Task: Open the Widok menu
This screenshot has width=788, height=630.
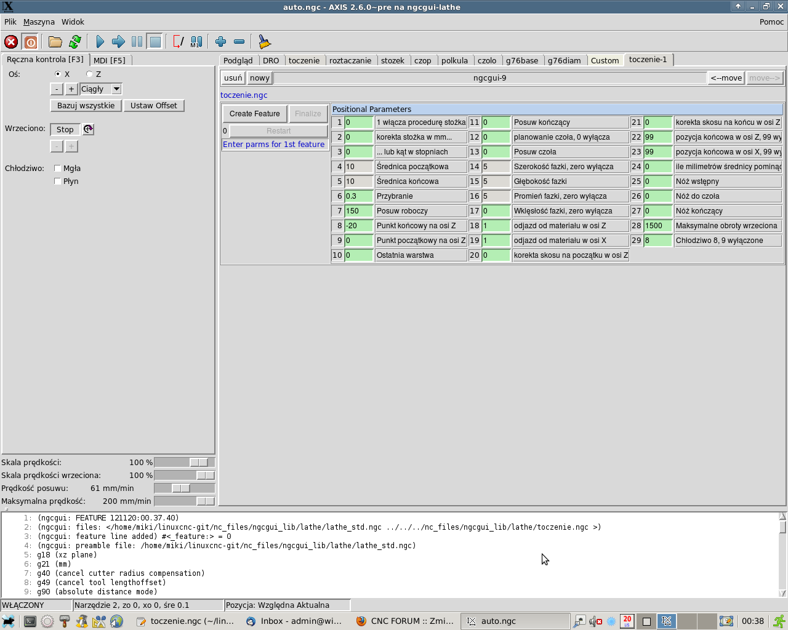Action: (x=73, y=22)
